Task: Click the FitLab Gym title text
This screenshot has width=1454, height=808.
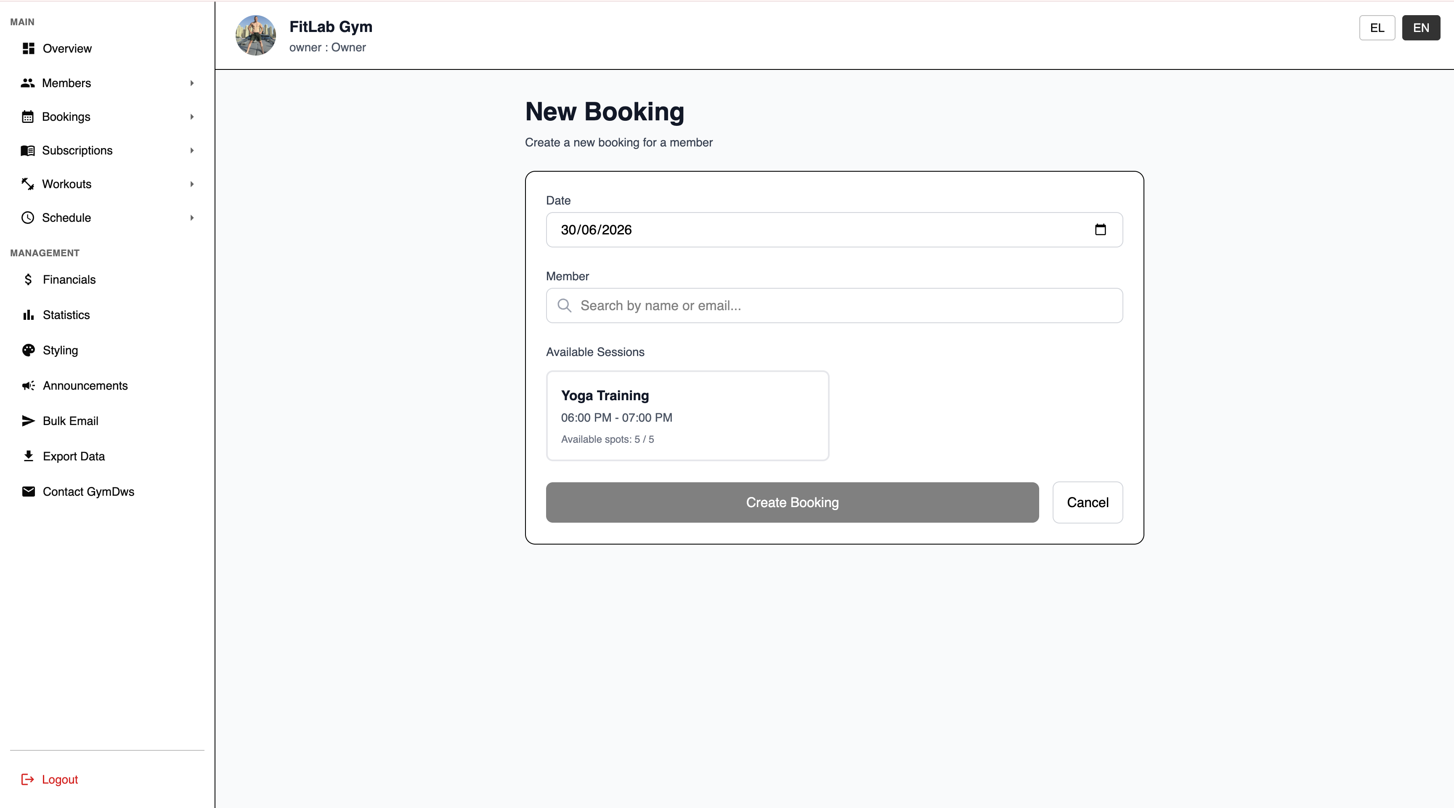Action: 331,27
